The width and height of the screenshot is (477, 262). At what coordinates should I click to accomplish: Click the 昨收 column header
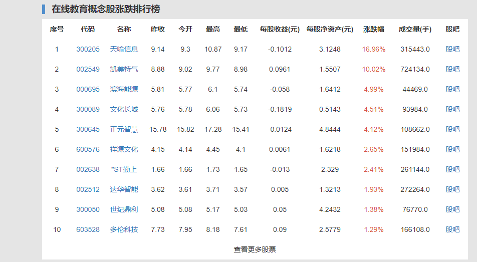point(157,29)
